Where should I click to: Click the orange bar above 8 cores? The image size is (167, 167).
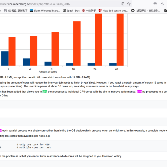point(55,49)
